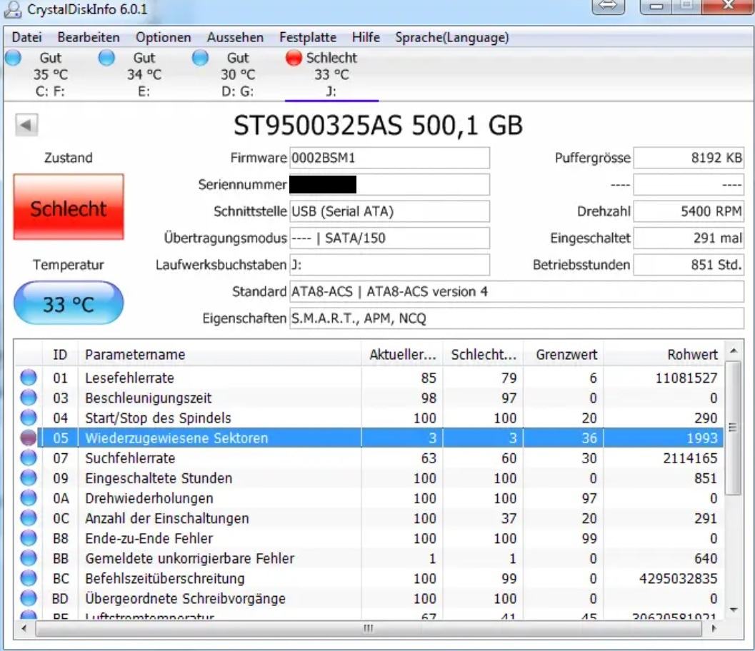The width and height of the screenshot is (755, 651).
Task: Click the Schlecht... column header
Action: click(x=483, y=355)
